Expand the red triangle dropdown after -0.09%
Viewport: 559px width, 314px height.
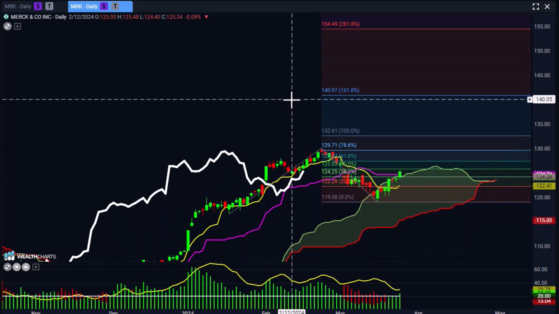pyautogui.click(x=206, y=17)
